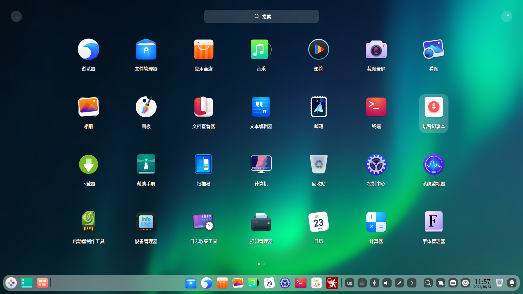Open browser from the dock
The width and height of the screenshot is (523, 294).
tap(207, 283)
